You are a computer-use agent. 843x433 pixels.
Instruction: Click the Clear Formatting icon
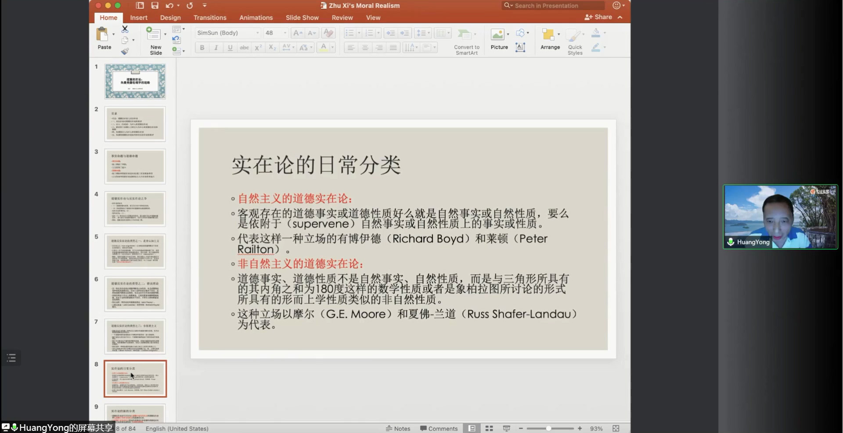(328, 33)
